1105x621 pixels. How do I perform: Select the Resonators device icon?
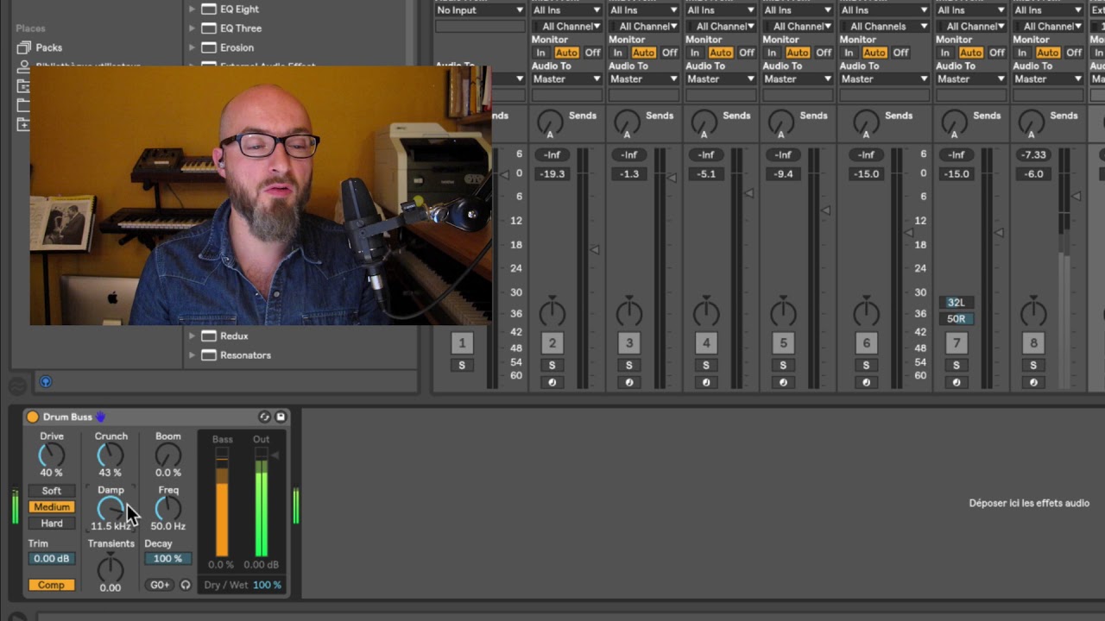pyautogui.click(x=208, y=355)
